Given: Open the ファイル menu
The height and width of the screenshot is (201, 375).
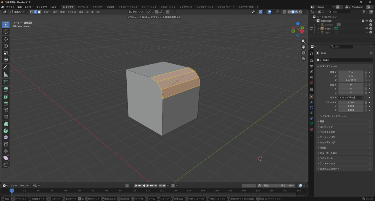Looking at the screenshot, I should coord(10,7).
